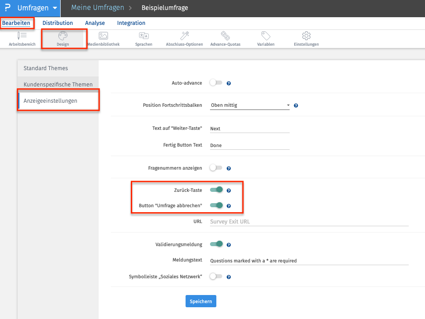
Task: Click the Speichern button
Action: [201, 301]
